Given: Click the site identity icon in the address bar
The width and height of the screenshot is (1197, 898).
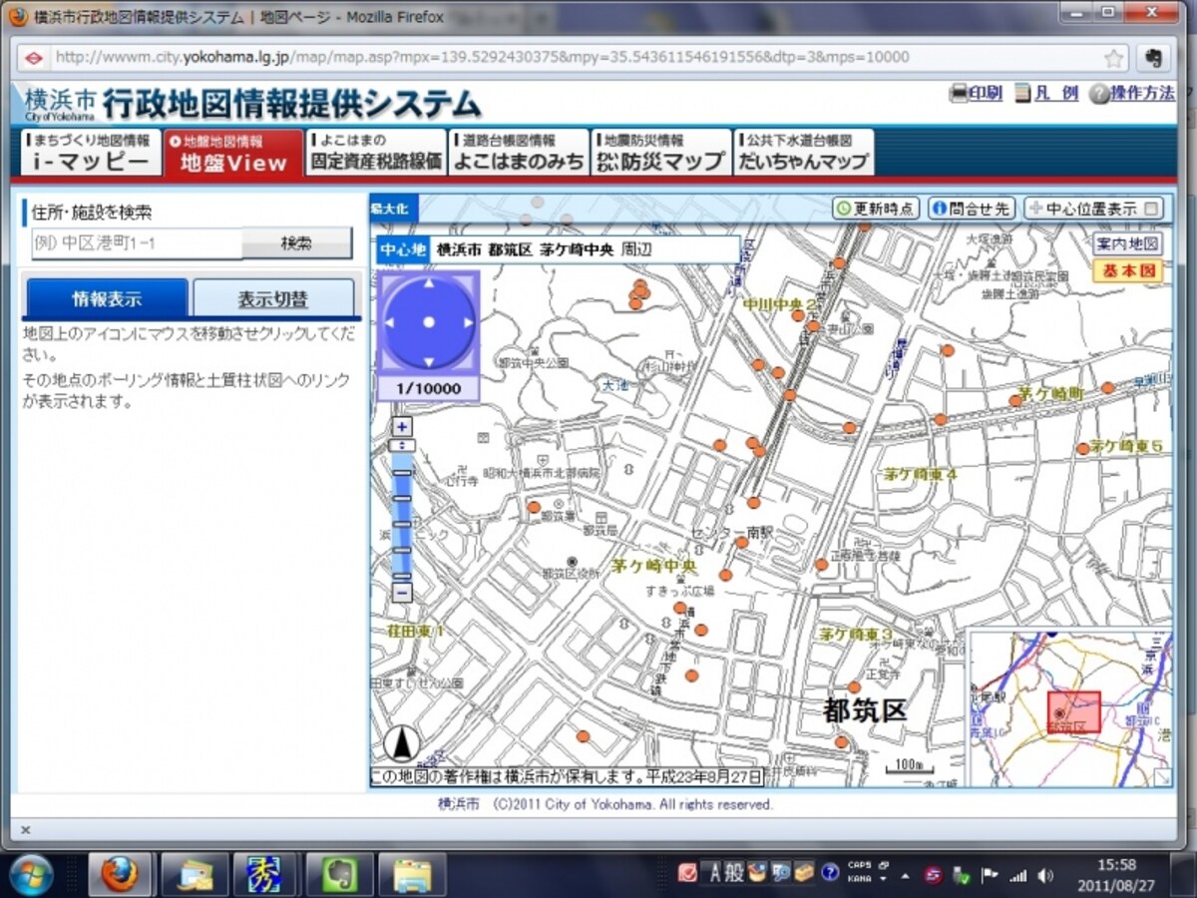Looking at the screenshot, I should (x=33, y=58).
